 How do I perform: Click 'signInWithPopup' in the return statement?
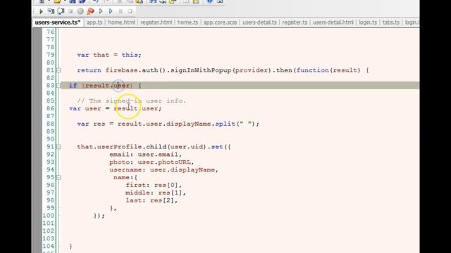tap(201, 70)
